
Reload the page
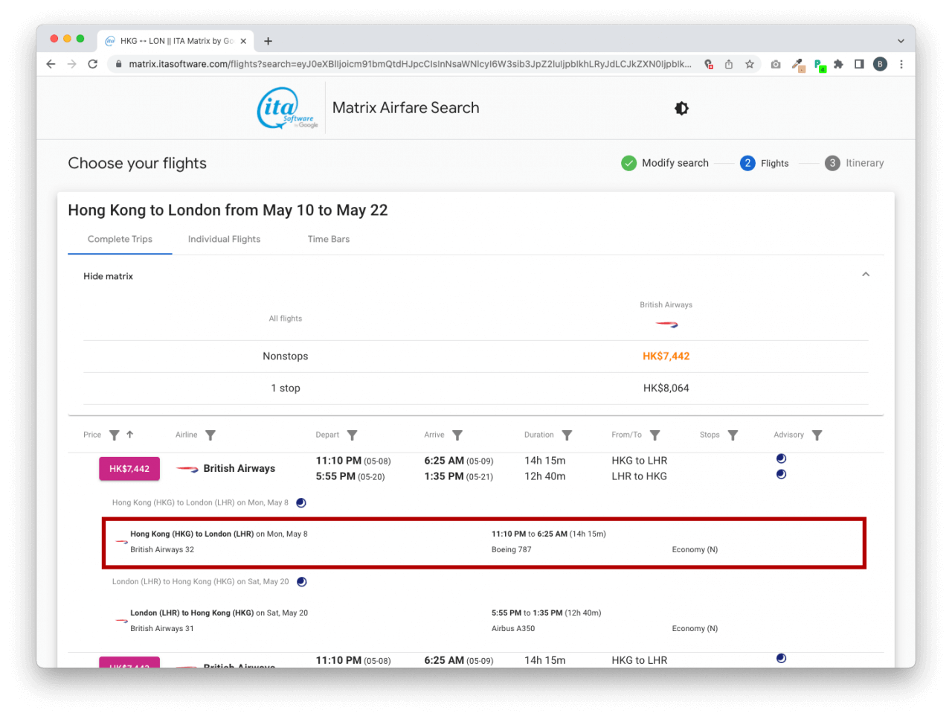(x=93, y=64)
